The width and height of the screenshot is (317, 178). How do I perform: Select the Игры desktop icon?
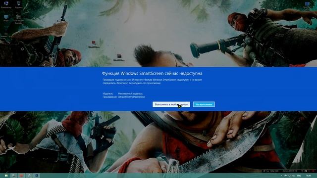coord(6,18)
